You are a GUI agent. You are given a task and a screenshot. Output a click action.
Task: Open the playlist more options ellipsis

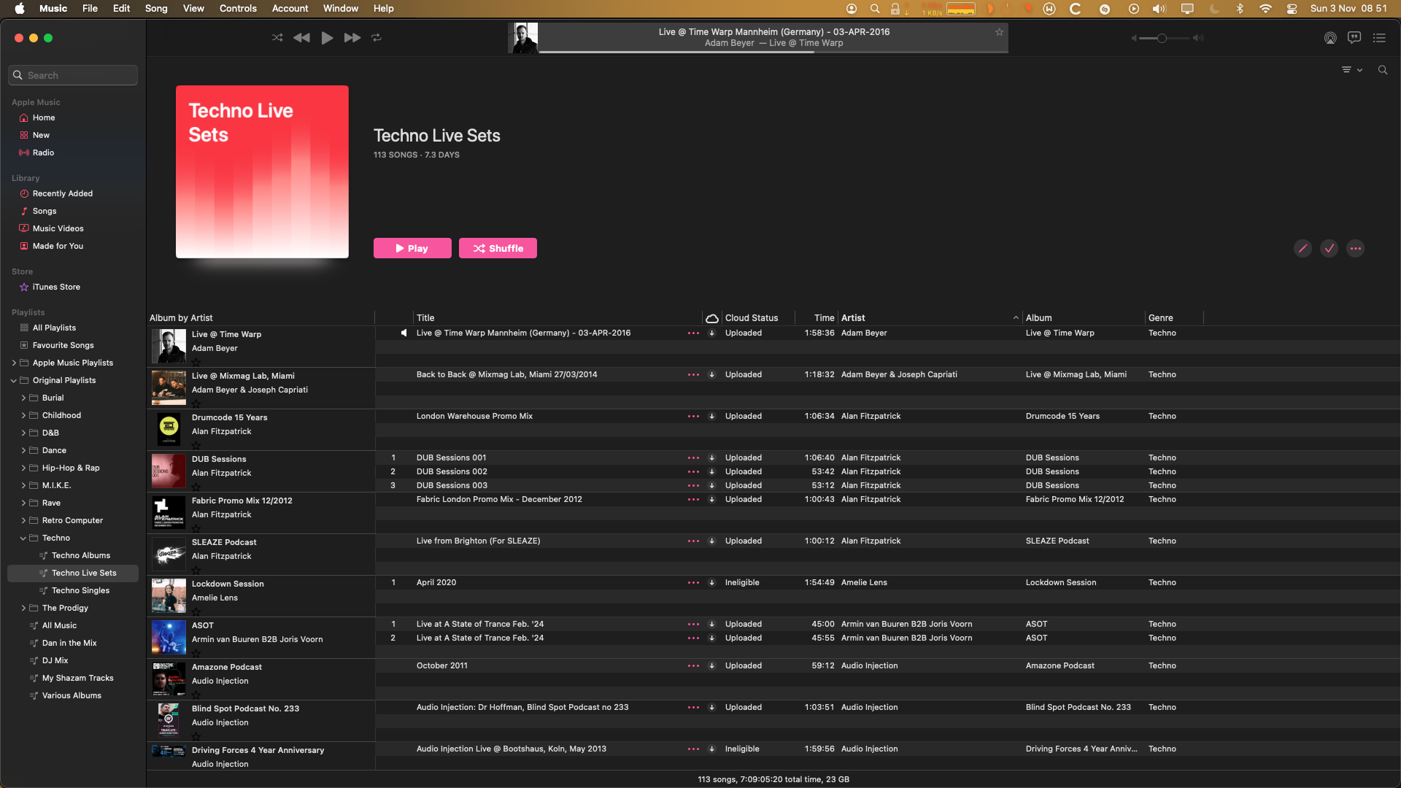1356,249
